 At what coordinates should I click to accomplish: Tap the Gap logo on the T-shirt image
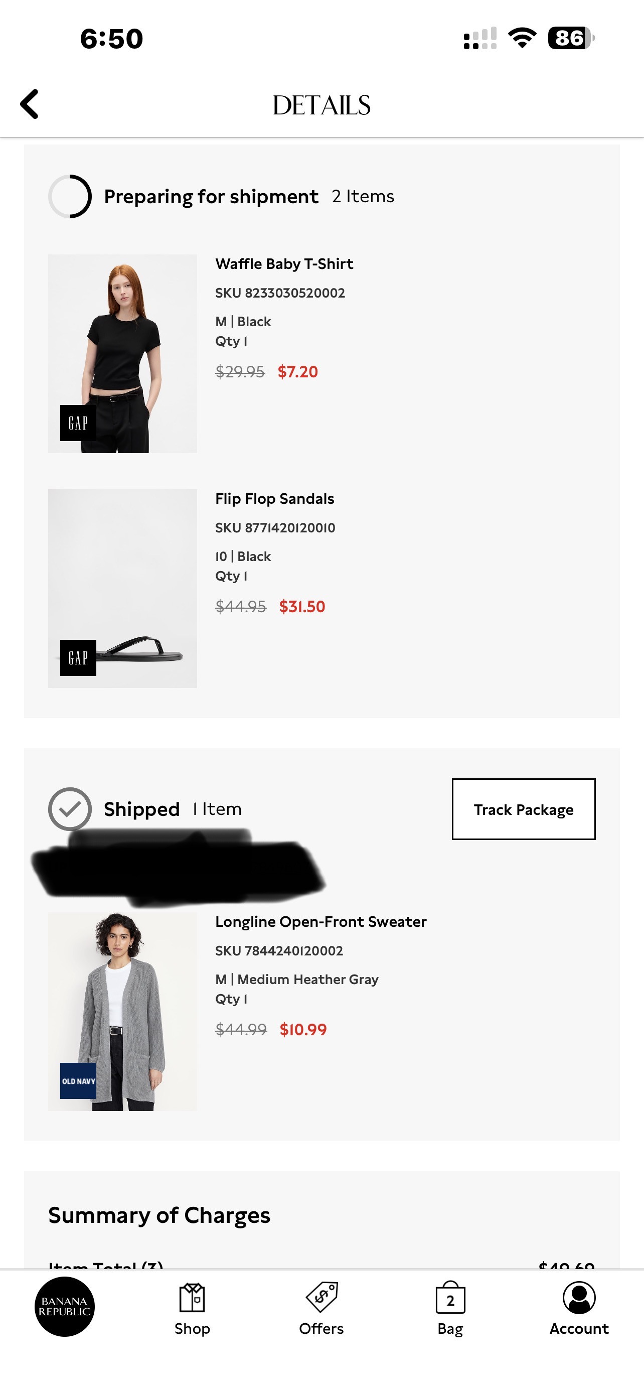(x=78, y=423)
